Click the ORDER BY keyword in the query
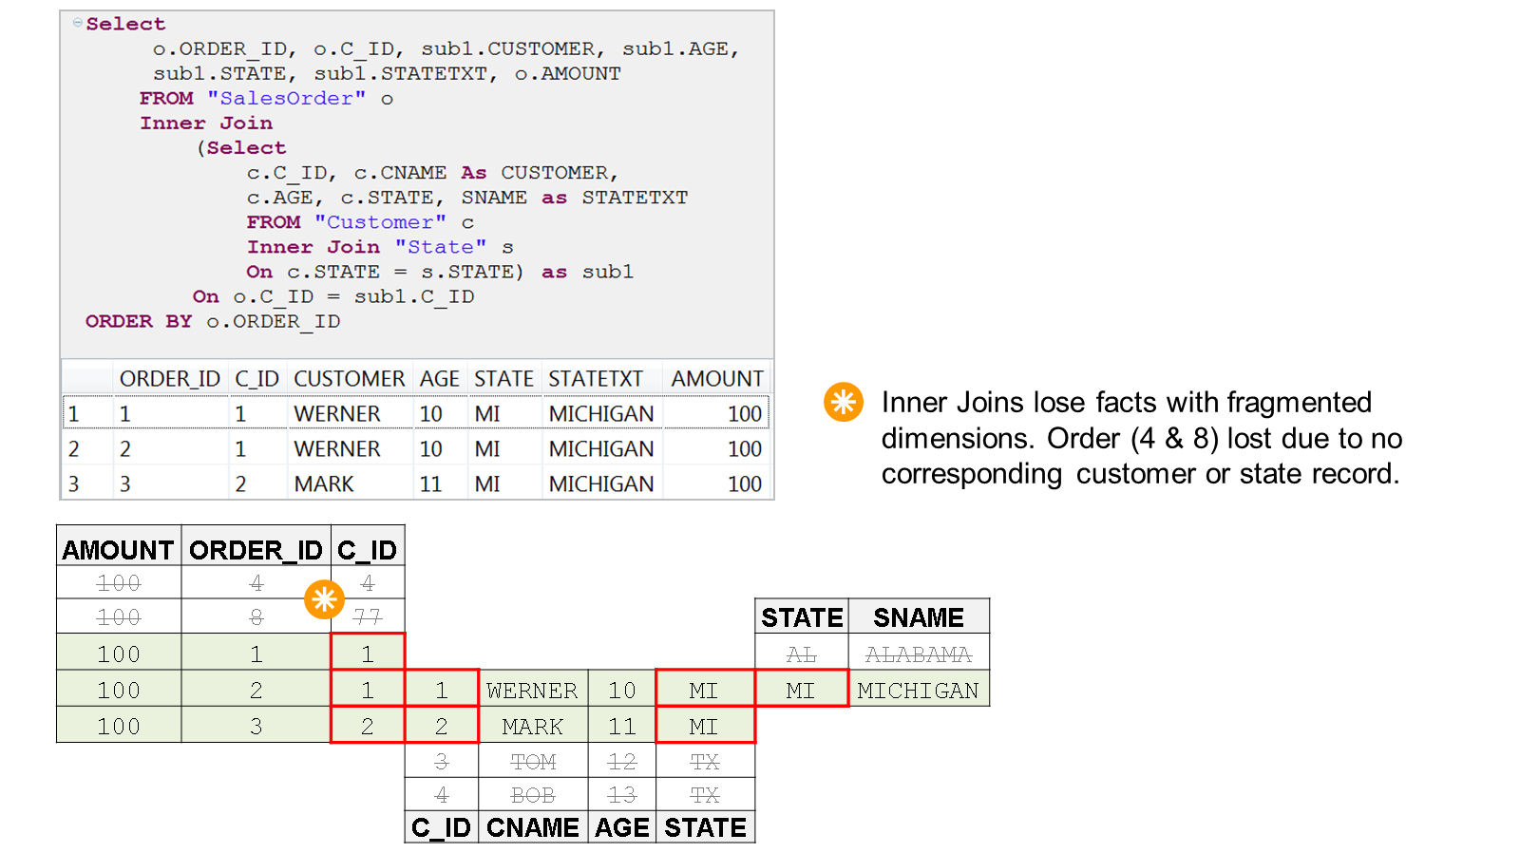 coord(139,321)
